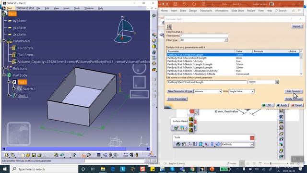The height and width of the screenshot is (173, 307).
Task: Click Update All spiral icon in Tools
Action: [x=178, y=144]
